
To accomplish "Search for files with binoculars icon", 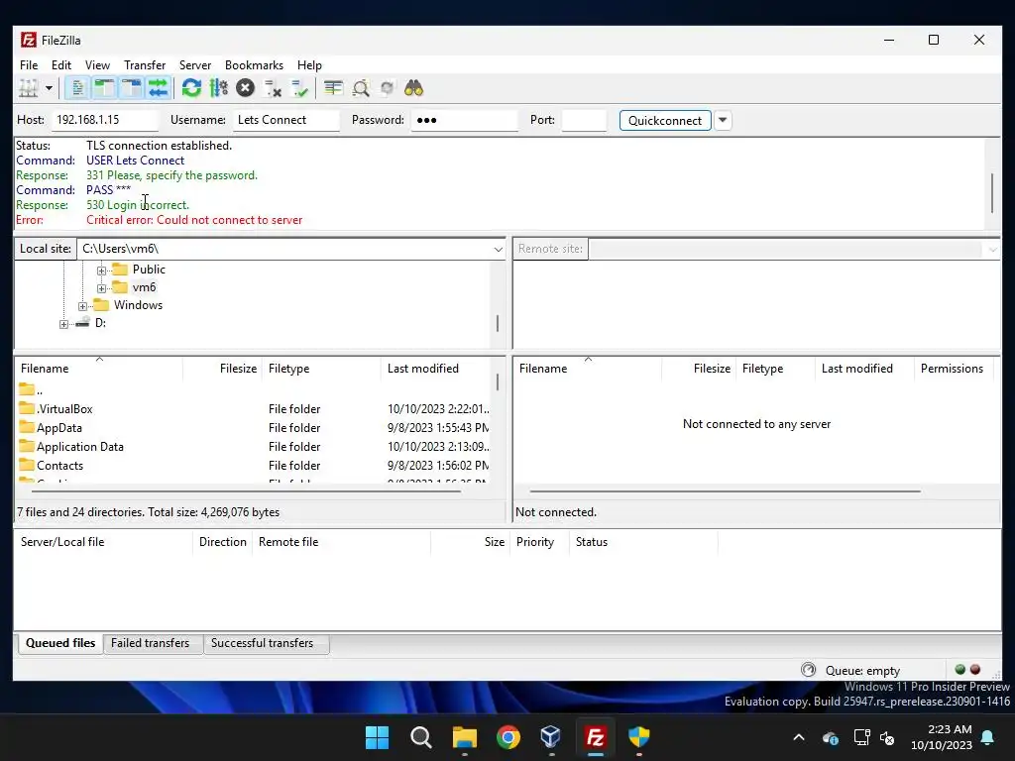I will [413, 88].
